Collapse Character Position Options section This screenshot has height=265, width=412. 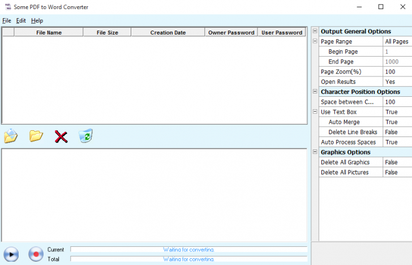(315, 91)
